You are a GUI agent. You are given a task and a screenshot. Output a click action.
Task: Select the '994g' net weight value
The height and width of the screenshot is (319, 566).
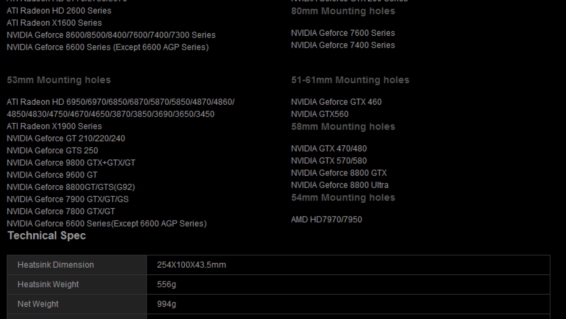coord(166,304)
